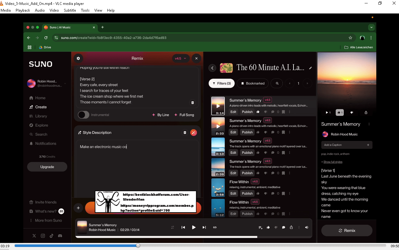Screen dimensions: 399x250
Task: Share song from right details panel
Action: coord(366,112)
